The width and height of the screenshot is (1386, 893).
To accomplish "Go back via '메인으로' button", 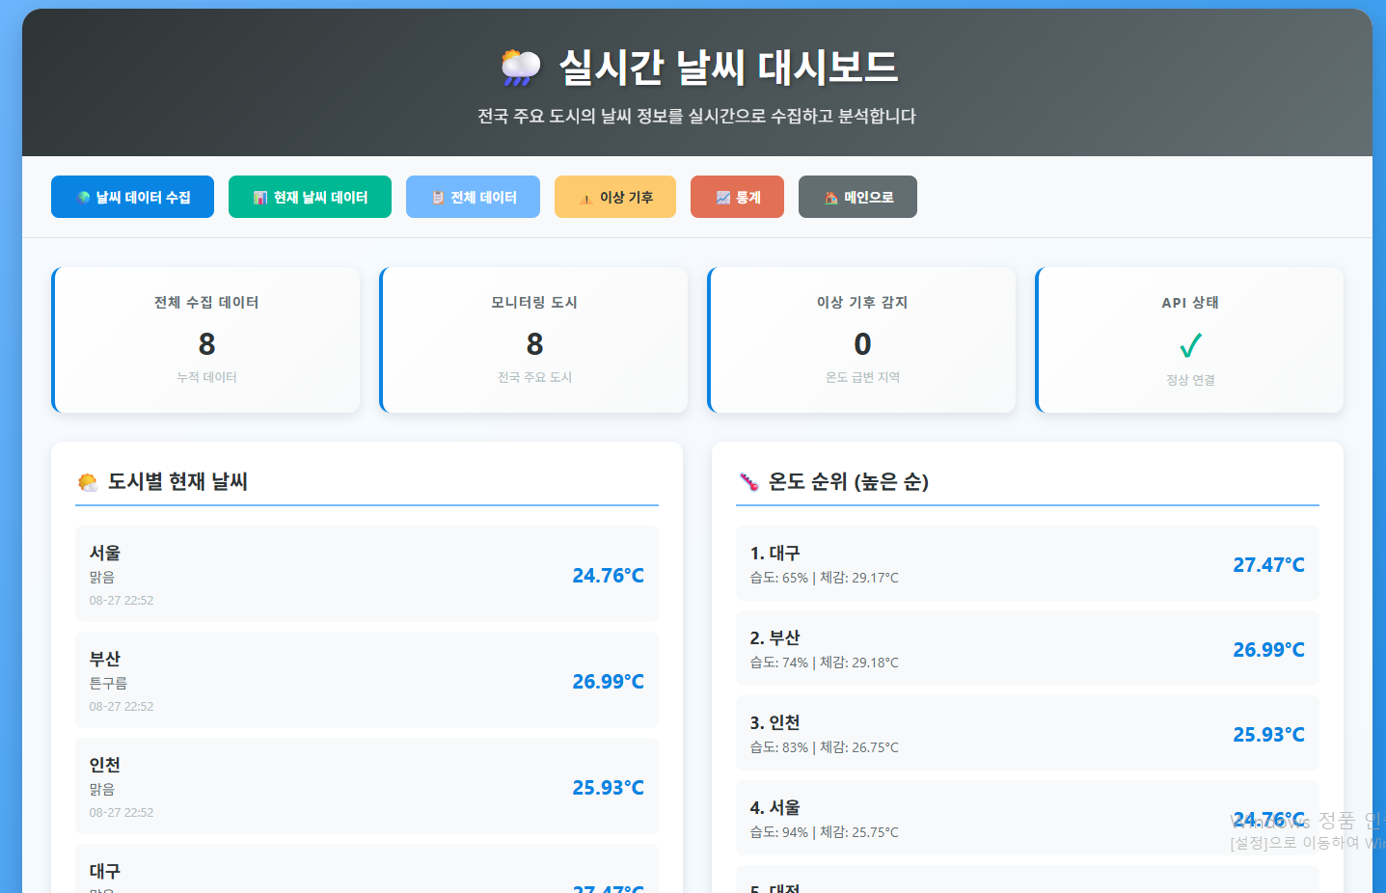I will pyautogui.click(x=857, y=197).
